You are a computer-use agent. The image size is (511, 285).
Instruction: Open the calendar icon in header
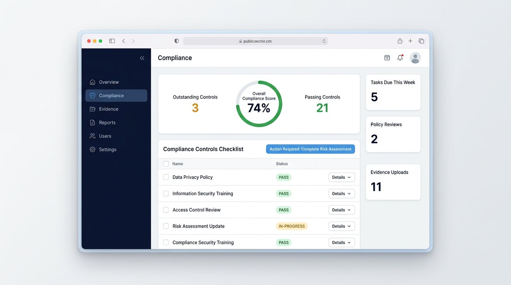click(387, 58)
